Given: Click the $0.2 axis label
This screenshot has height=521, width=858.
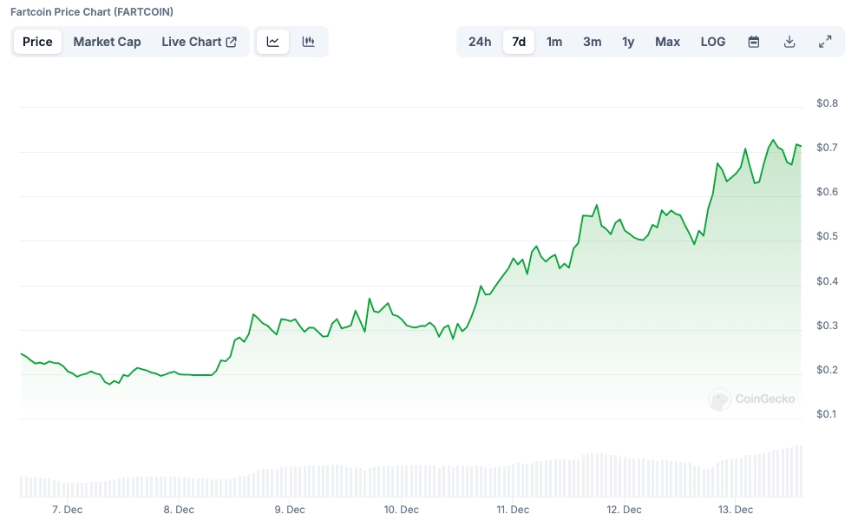Looking at the screenshot, I should [x=827, y=370].
